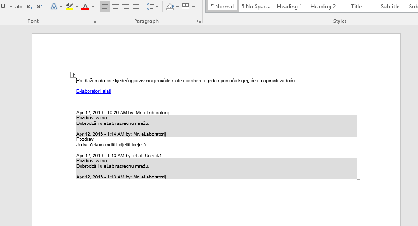Viewport: 418px width, 226px height.
Task: Apply subscript formatting
Action: 29,7
